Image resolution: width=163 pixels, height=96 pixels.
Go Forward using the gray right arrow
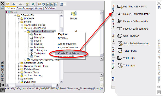click(x=20, y=4)
